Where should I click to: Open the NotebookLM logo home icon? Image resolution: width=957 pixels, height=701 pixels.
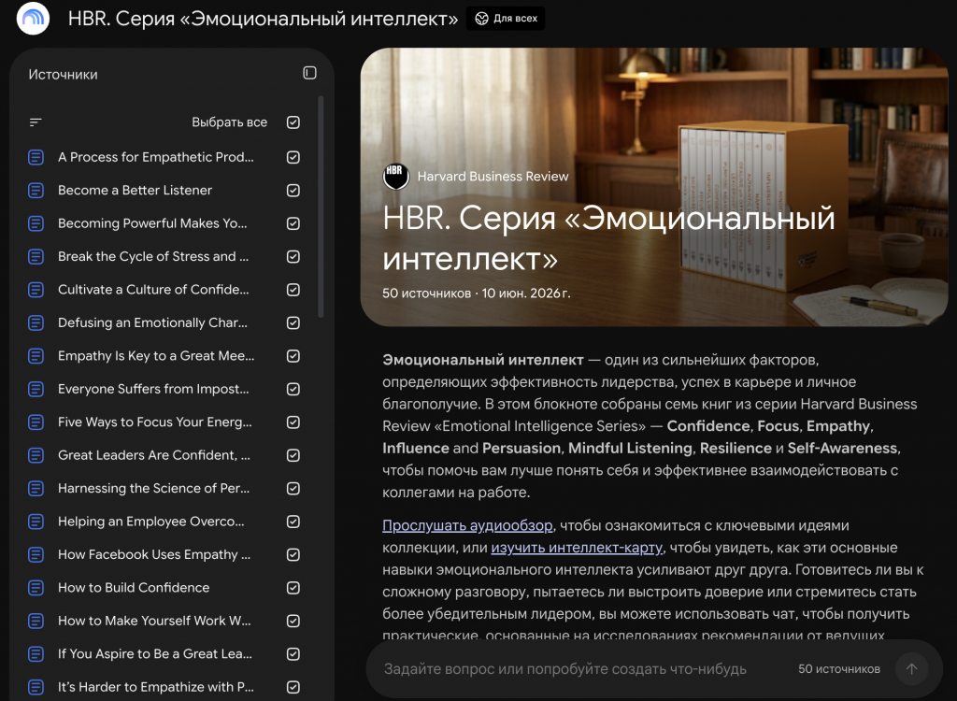33,19
